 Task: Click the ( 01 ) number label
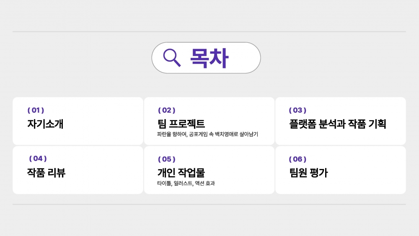[x=36, y=110]
